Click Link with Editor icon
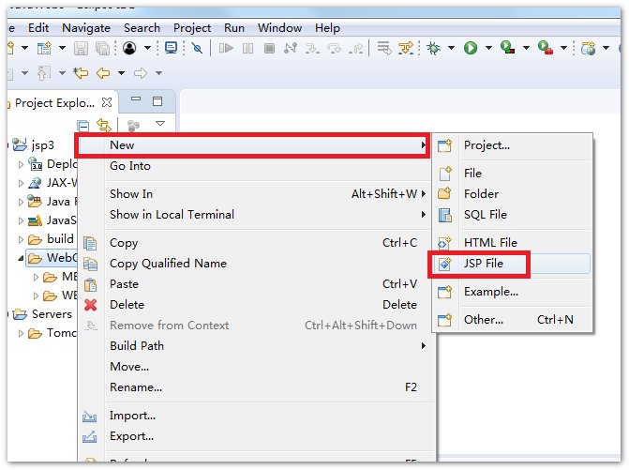 coord(104,125)
